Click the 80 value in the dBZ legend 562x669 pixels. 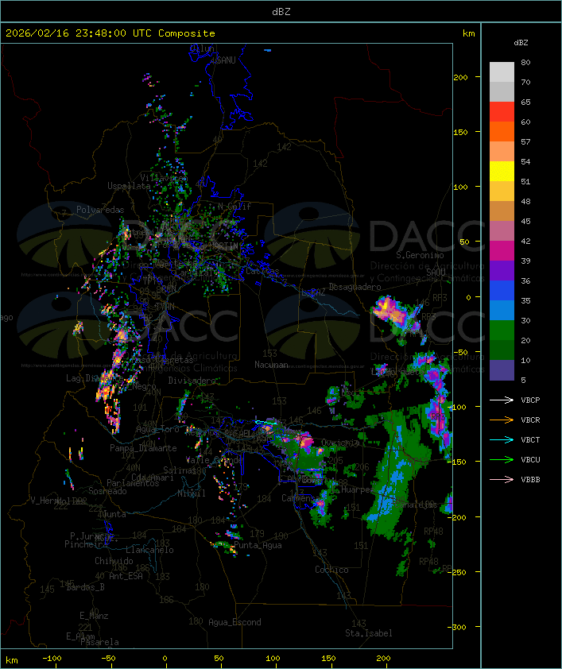point(525,62)
